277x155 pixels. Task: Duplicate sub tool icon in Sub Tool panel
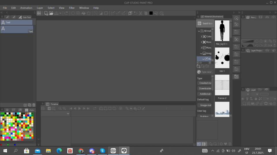[x=29, y=105]
